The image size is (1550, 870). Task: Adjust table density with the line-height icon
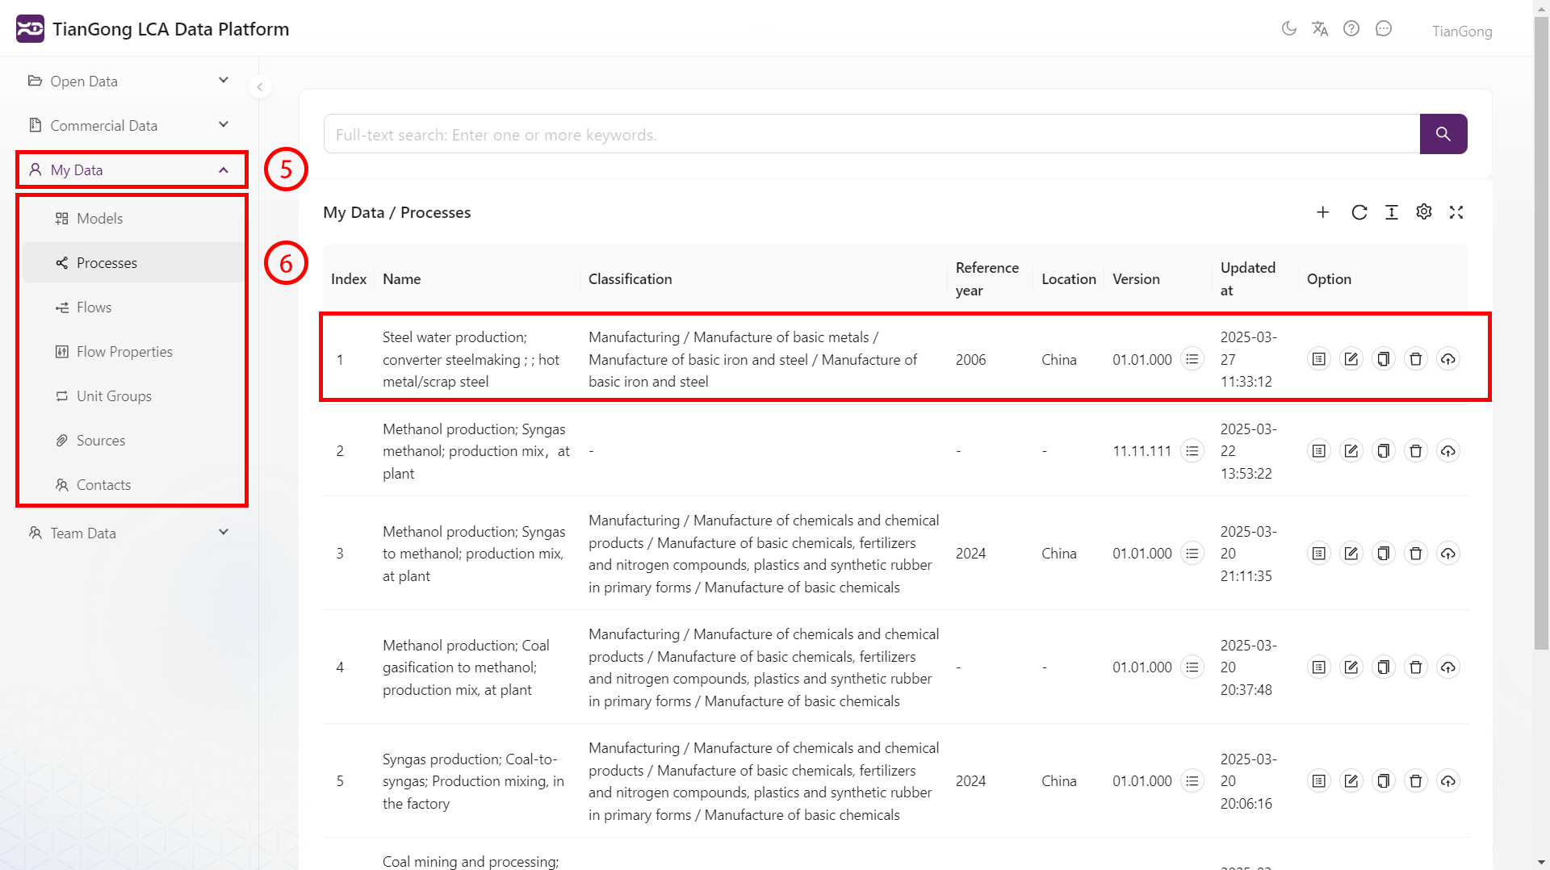coord(1392,212)
